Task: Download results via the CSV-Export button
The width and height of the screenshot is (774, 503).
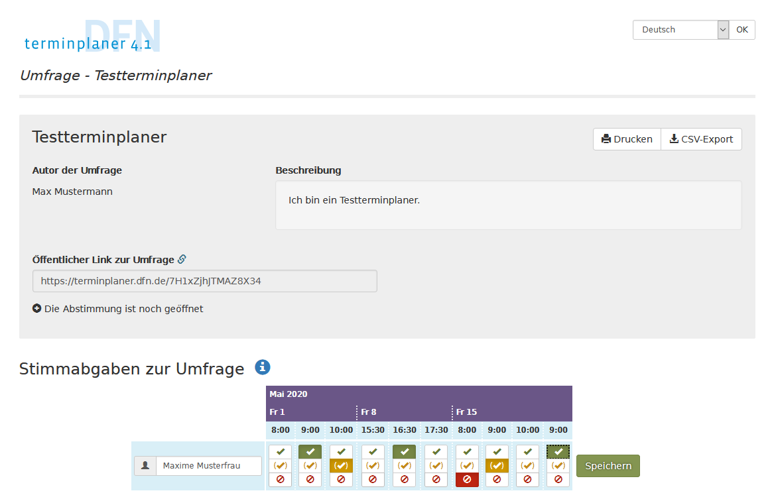Action: pos(701,139)
